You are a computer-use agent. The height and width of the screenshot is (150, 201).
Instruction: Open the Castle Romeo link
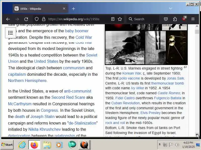[169, 93]
